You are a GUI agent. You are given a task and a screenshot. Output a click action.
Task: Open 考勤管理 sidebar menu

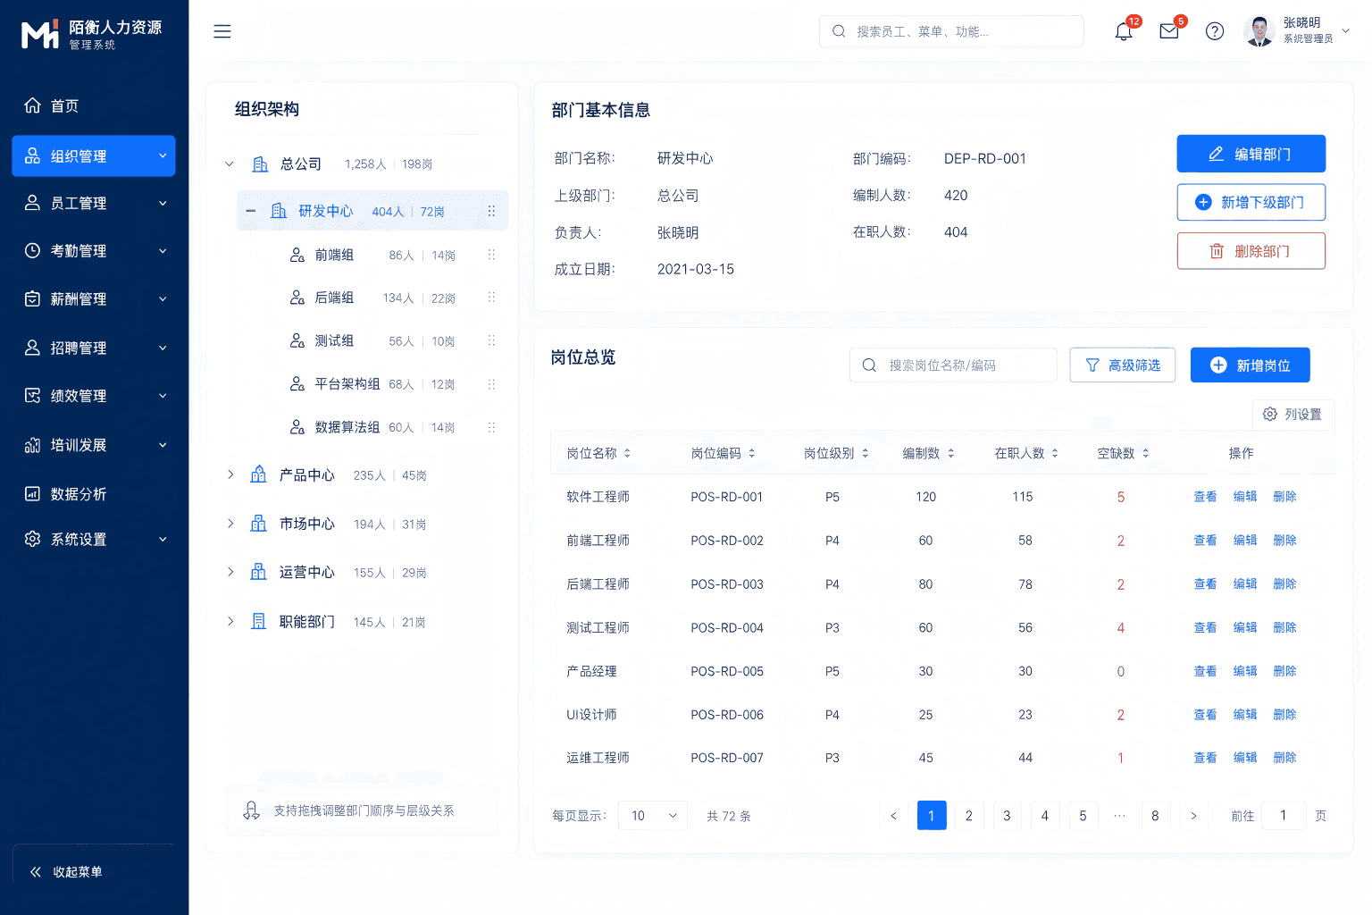[x=94, y=251]
